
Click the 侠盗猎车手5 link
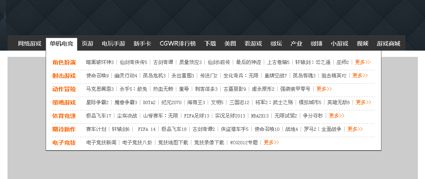(x=235, y=129)
